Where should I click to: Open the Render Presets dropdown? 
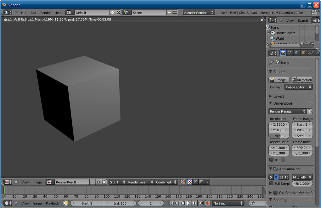[x=287, y=112]
